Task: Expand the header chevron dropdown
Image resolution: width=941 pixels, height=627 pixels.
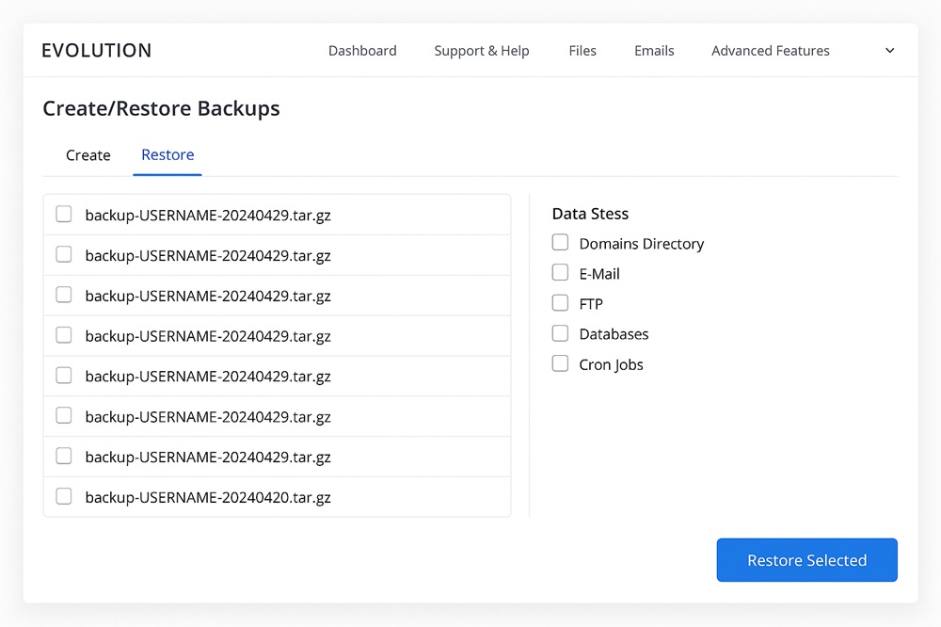Action: 889,51
